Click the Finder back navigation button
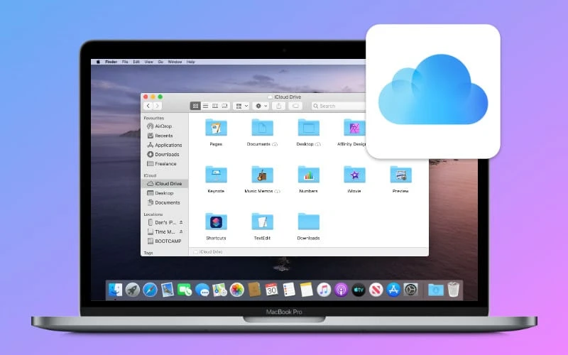 [148, 106]
